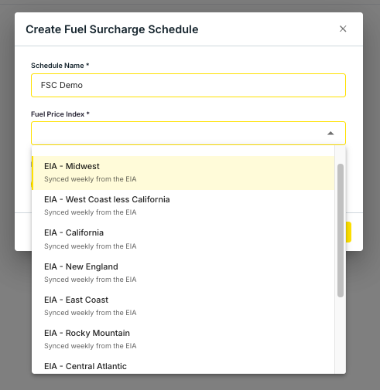This screenshot has width=380, height=390.
Task: Select EIA - Midwest option
Action: (x=183, y=173)
